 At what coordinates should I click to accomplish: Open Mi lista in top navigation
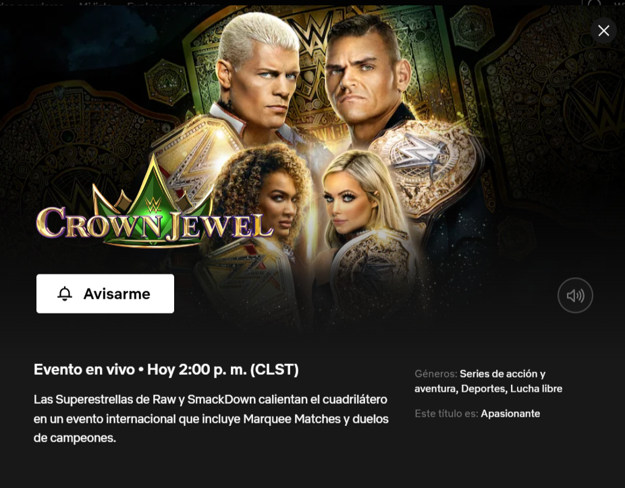95,3
